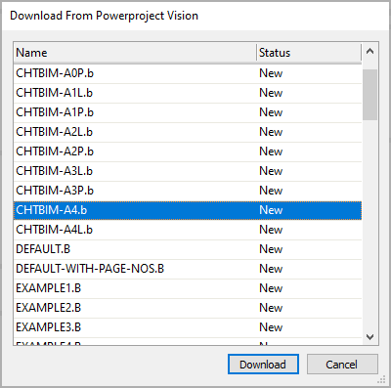
Task: Highlight the CHTBIM-A3L.b row
Action: click(188, 171)
